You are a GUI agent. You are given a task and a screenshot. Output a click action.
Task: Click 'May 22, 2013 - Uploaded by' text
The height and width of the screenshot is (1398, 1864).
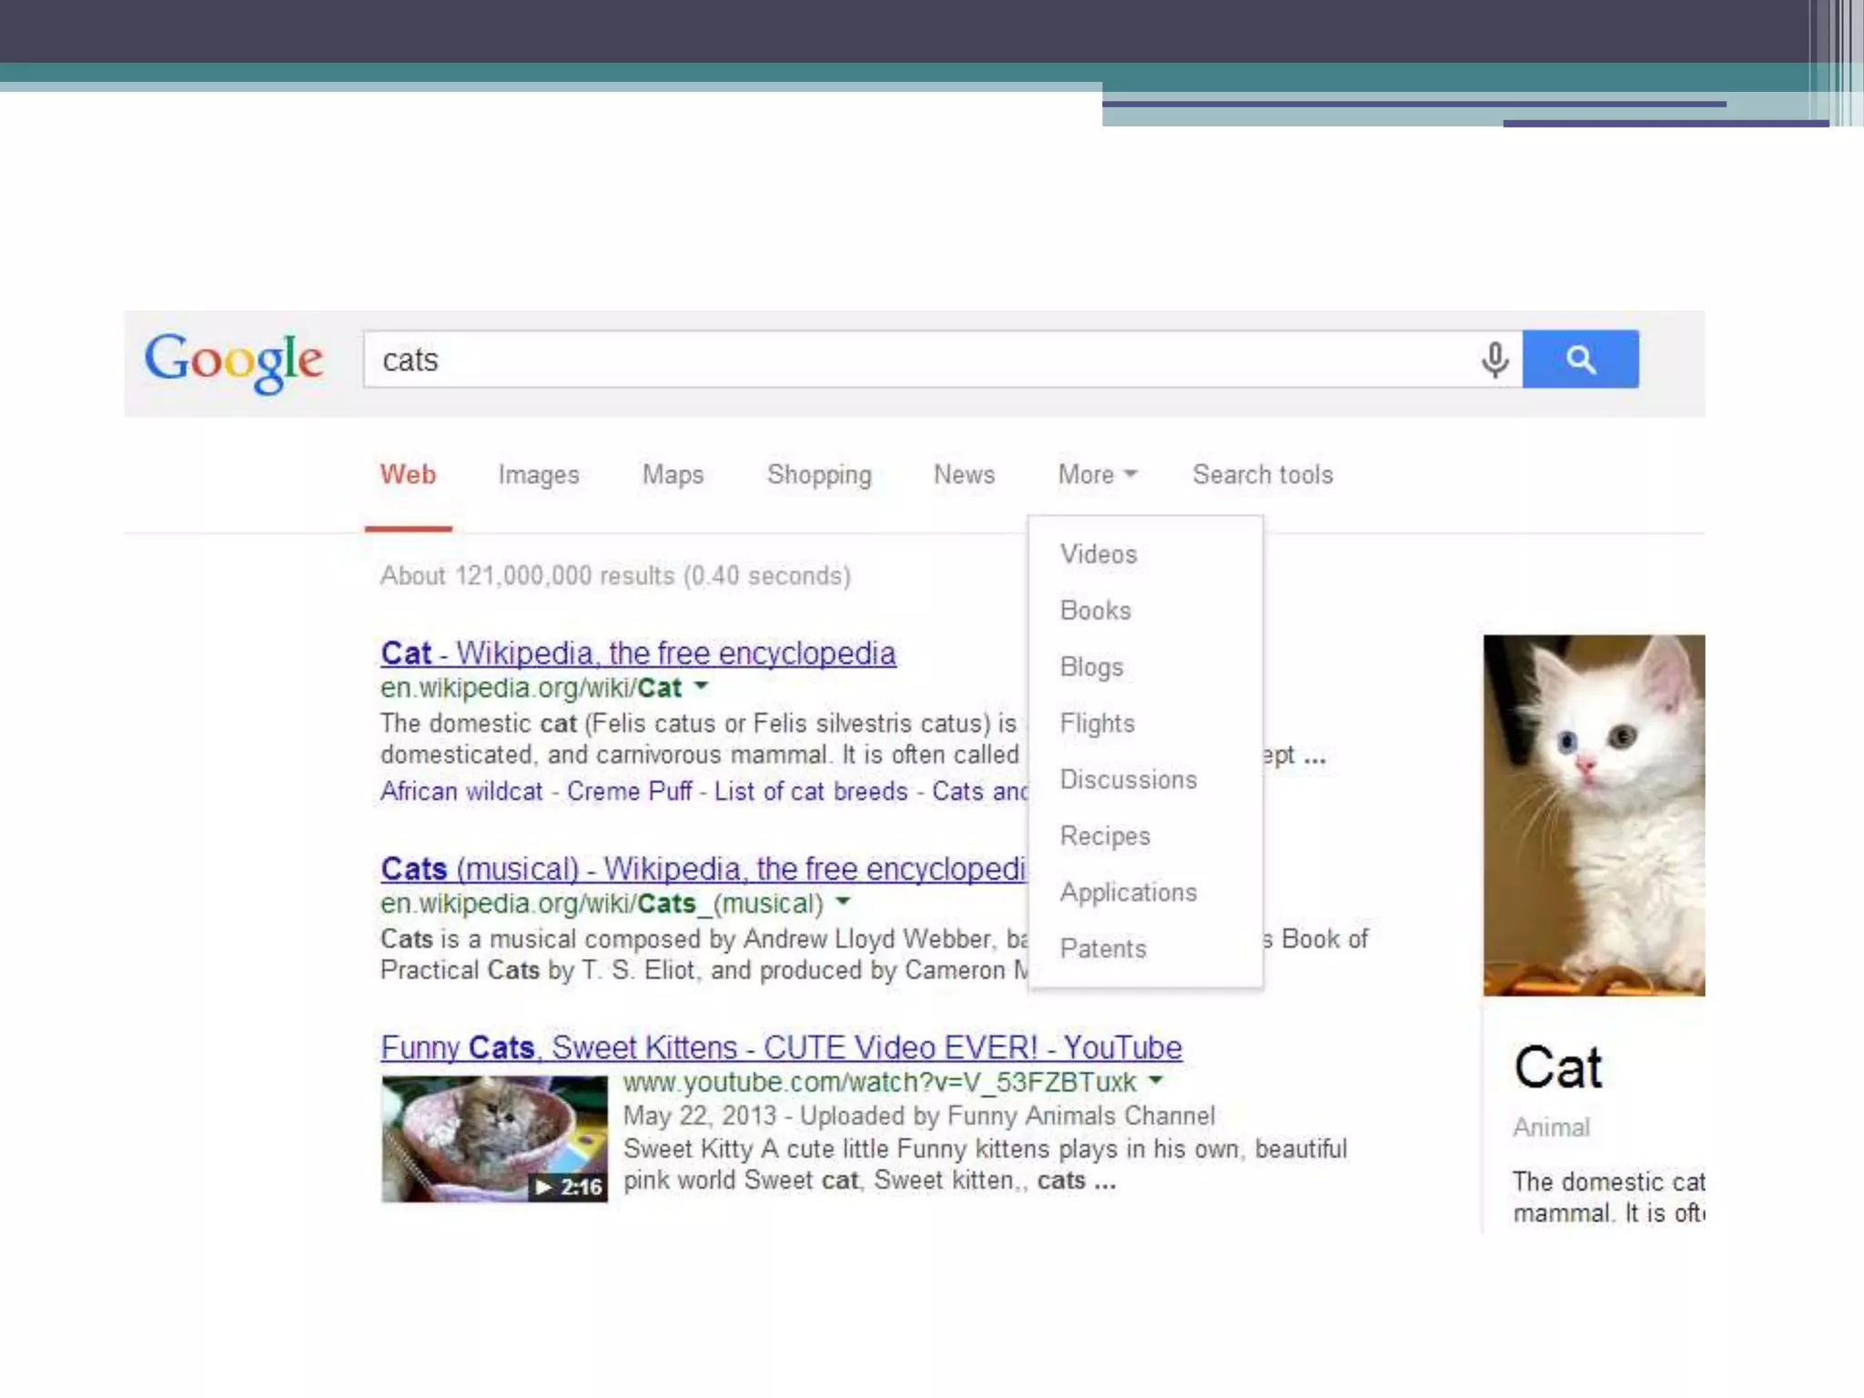782,1116
